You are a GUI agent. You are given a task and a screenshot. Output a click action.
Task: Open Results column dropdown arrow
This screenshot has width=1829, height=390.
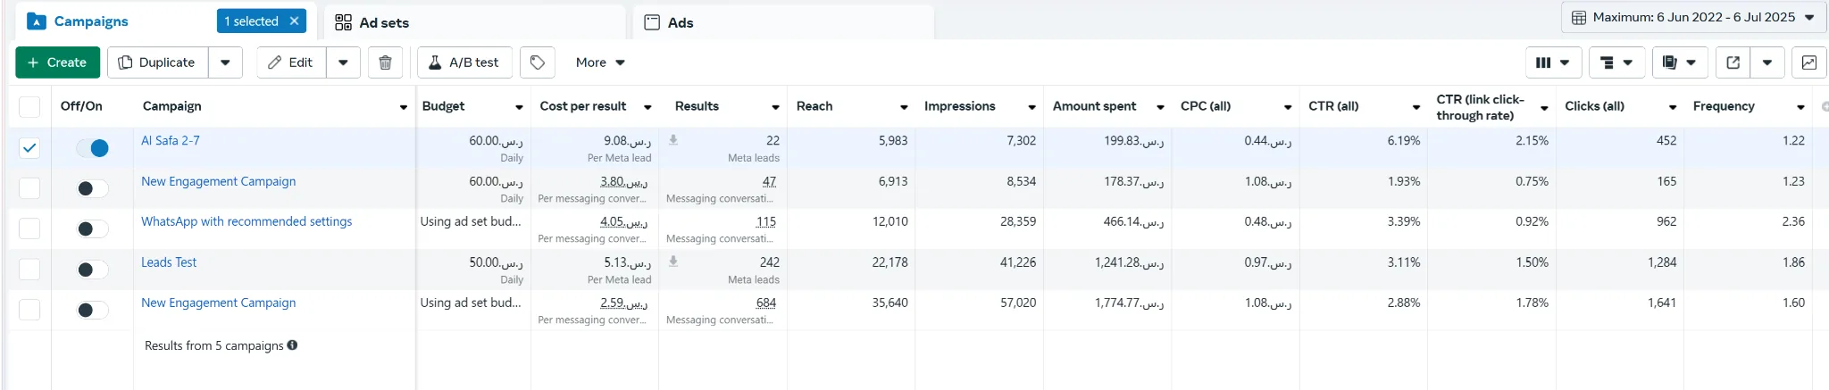[775, 107]
